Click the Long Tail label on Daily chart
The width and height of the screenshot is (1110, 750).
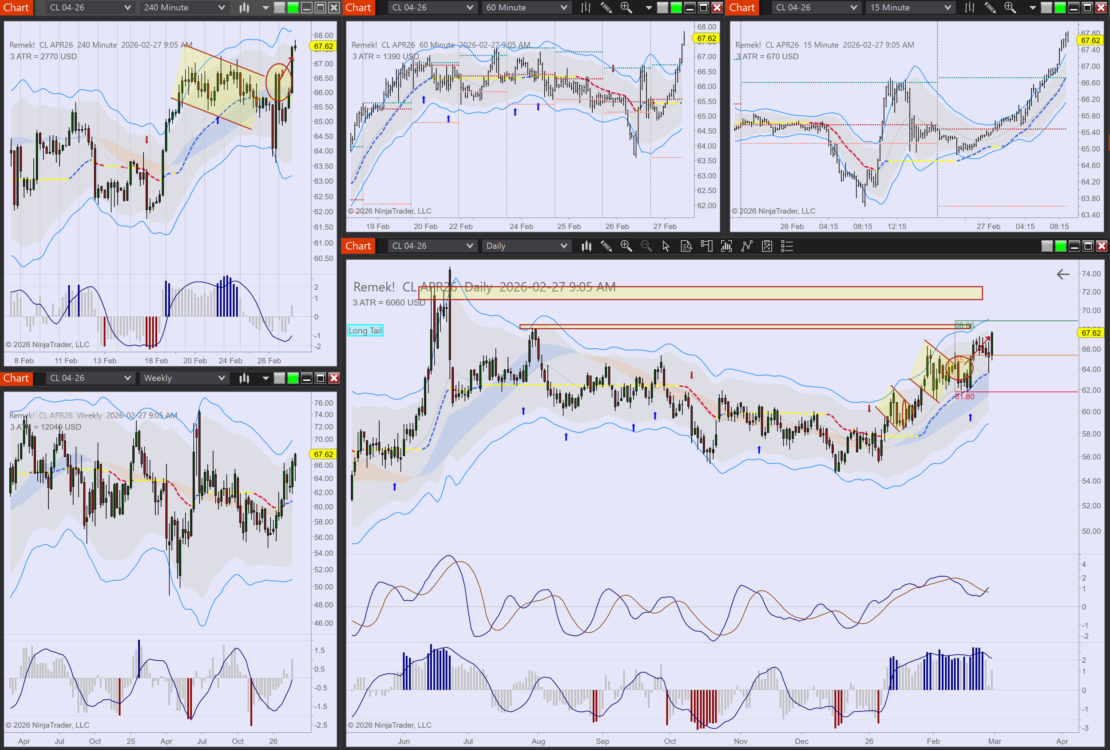coord(365,330)
